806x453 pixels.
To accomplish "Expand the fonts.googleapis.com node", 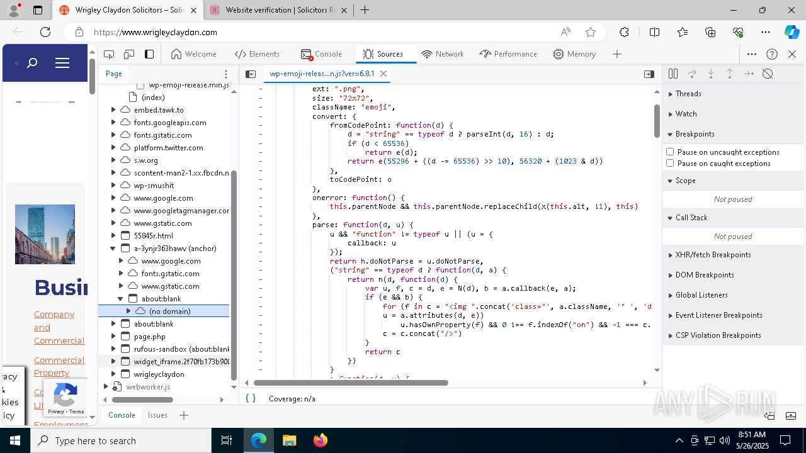I will pyautogui.click(x=113, y=123).
